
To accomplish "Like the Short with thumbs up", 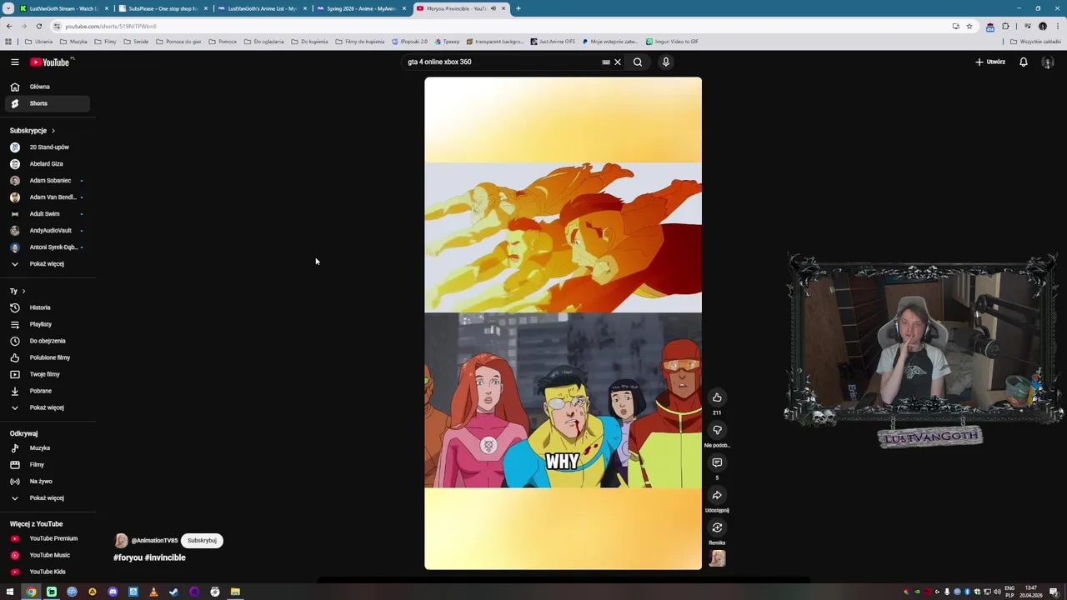I will (x=717, y=397).
